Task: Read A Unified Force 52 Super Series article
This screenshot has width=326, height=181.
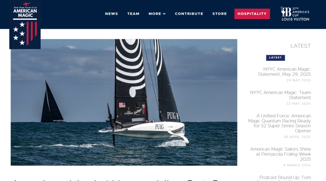Action: [280, 123]
